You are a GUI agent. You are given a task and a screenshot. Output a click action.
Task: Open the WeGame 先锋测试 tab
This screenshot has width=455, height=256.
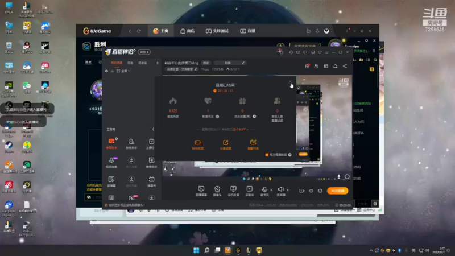click(x=217, y=31)
